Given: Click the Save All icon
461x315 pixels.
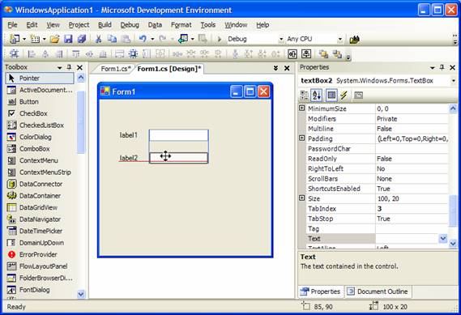Looking at the screenshot, I should point(82,39).
